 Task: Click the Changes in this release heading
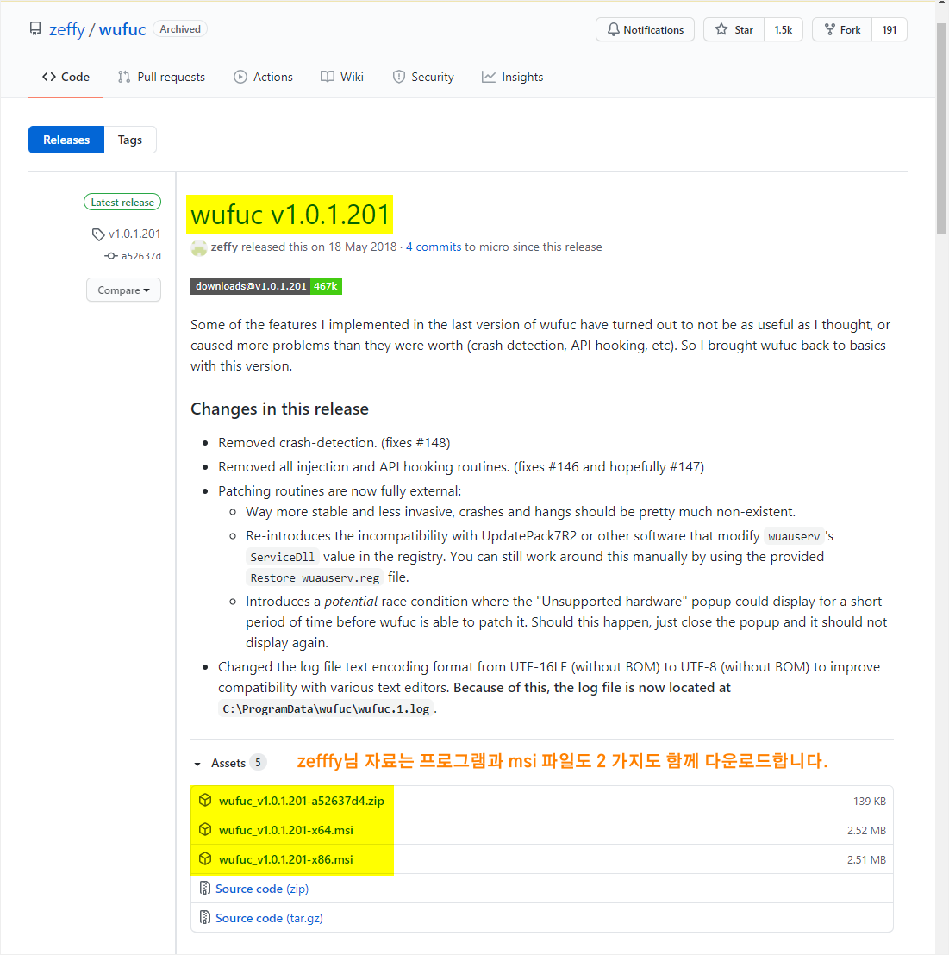click(279, 409)
